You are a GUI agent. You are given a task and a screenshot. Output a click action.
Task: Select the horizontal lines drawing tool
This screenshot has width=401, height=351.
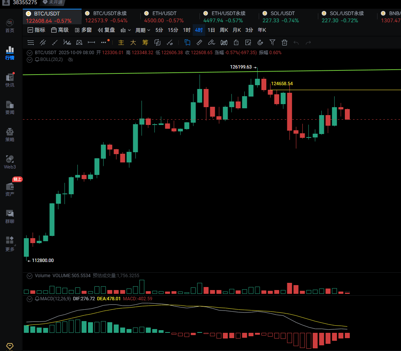pos(31,42)
